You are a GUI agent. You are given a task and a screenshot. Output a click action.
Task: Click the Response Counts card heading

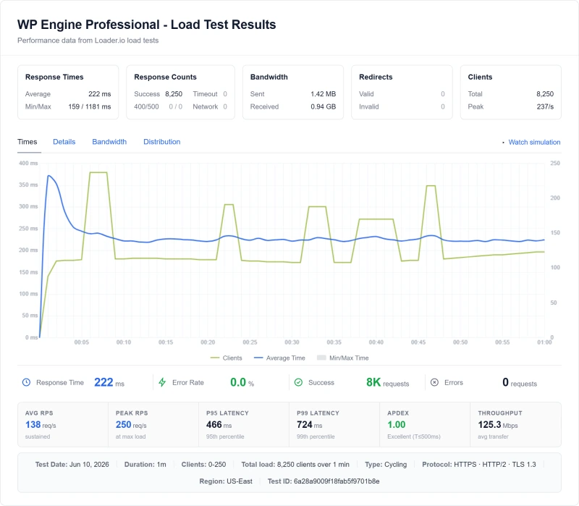(165, 77)
